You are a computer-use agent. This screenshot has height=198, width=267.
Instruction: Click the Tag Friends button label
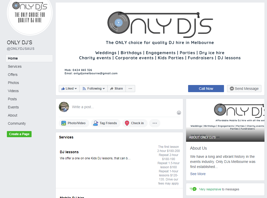[108, 123]
